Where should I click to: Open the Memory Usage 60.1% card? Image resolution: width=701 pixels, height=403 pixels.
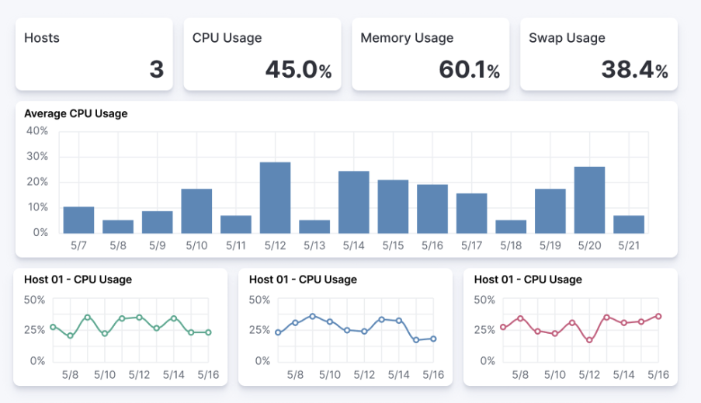click(x=430, y=54)
